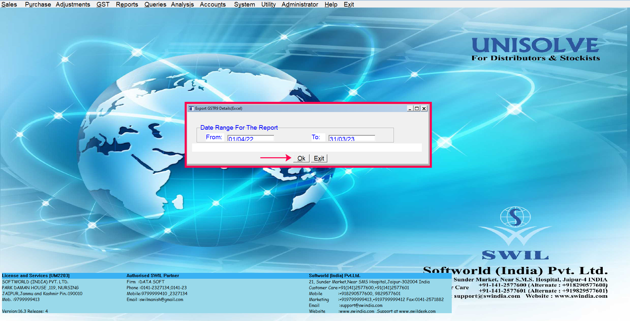Click the Ok button in export dialog
This screenshot has height=321, width=630.
tap(301, 158)
